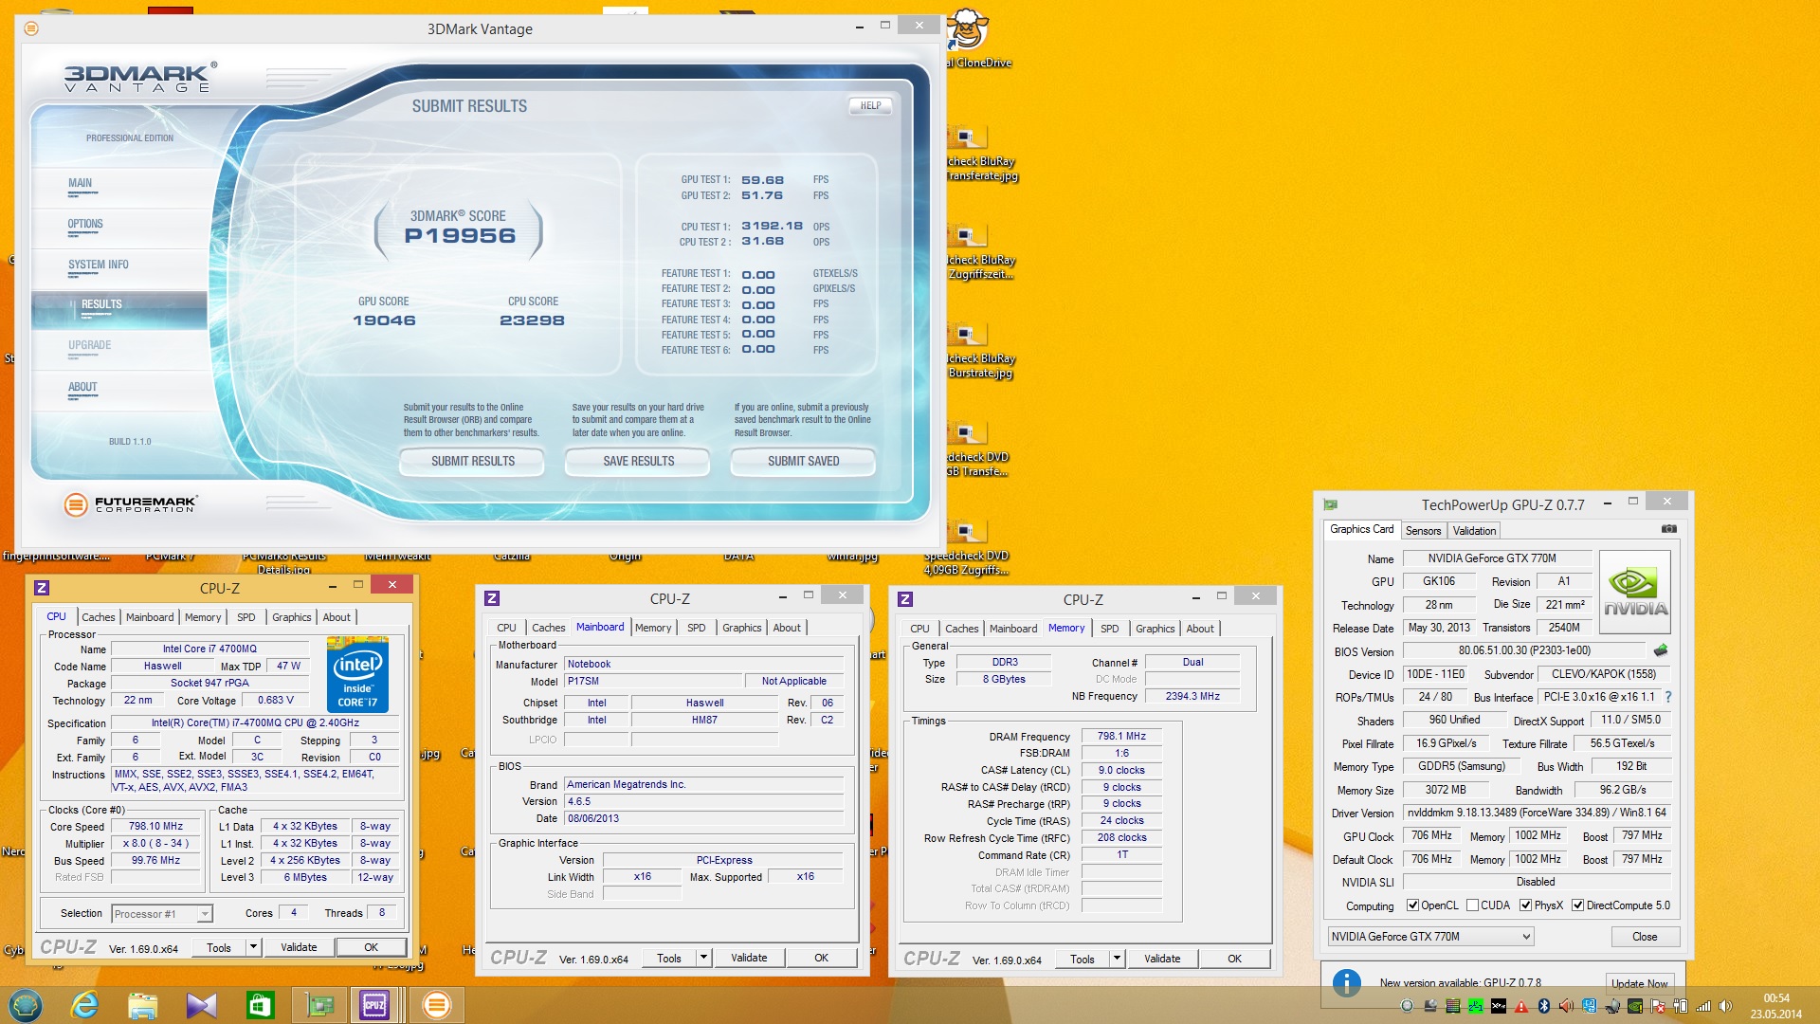Open 3DMark About section
The width and height of the screenshot is (1820, 1024).
pos(82,387)
